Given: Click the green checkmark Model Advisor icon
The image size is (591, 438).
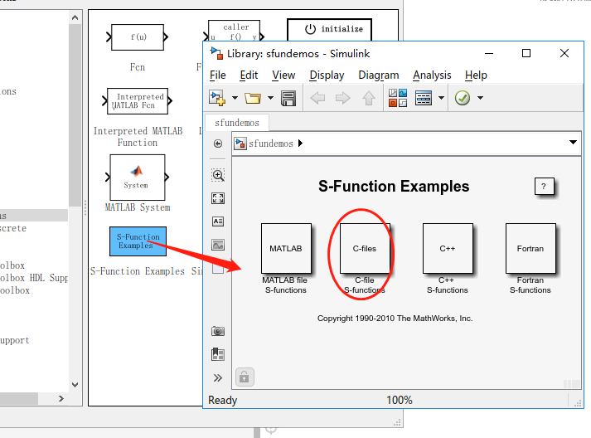Looking at the screenshot, I should click(x=462, y=98).
